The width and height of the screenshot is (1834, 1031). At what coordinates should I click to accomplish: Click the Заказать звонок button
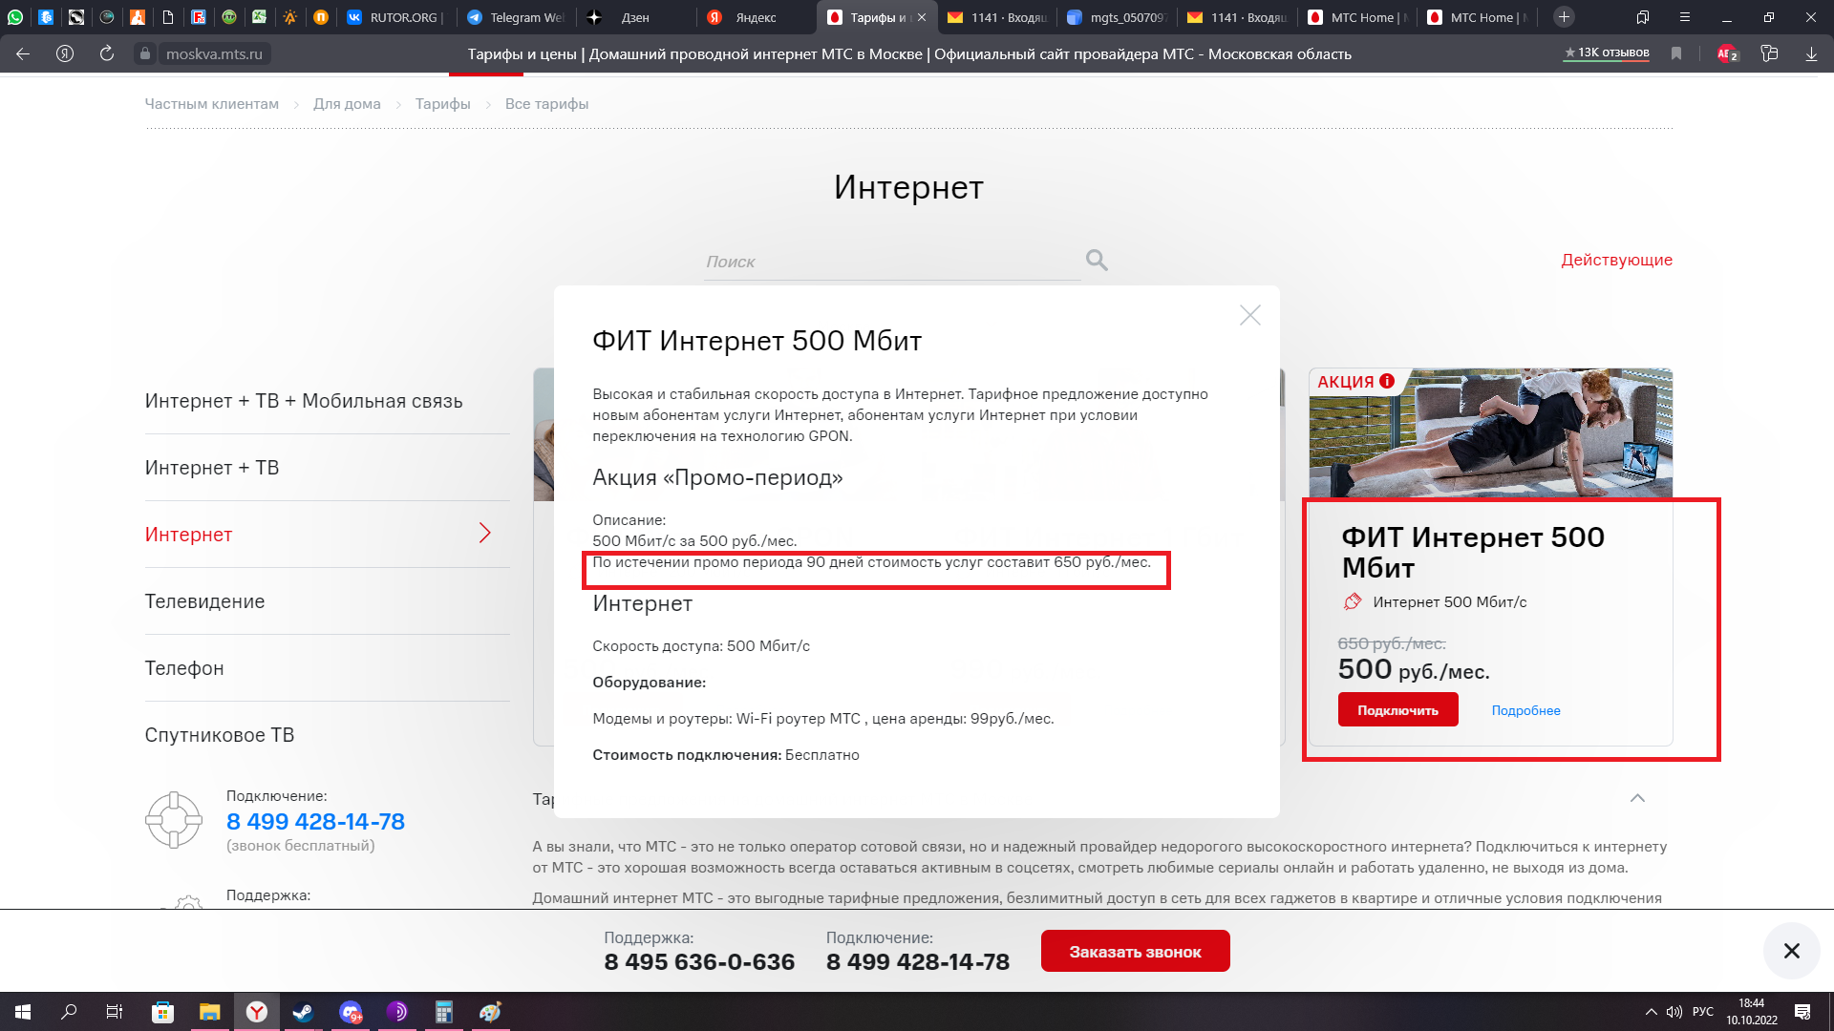pos(1135,951)
